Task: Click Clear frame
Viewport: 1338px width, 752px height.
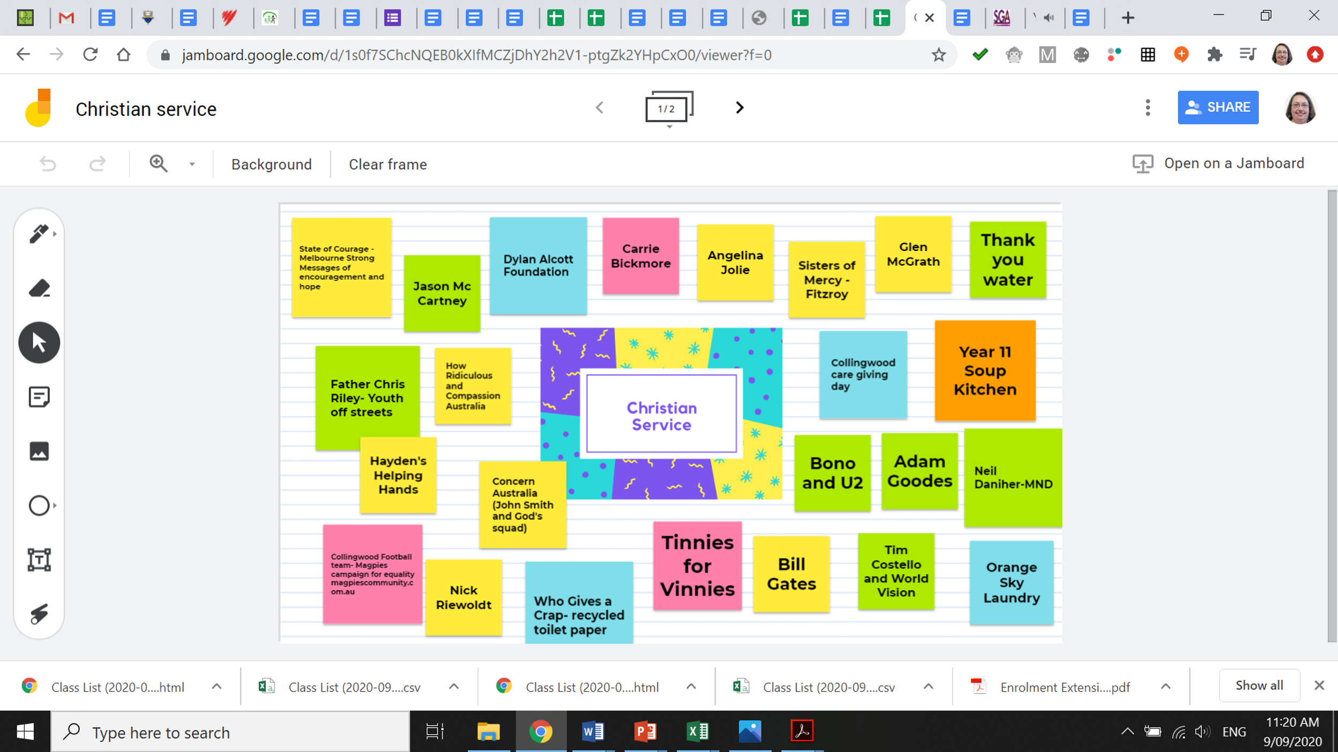Action: (x=387, y=164)
